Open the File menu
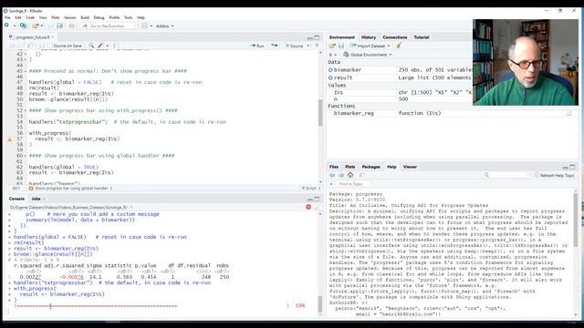The image size is (584, 328). [x=7, y=17]
